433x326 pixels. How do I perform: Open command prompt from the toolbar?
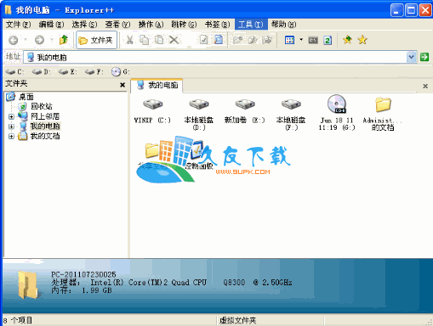click(313, 40)
